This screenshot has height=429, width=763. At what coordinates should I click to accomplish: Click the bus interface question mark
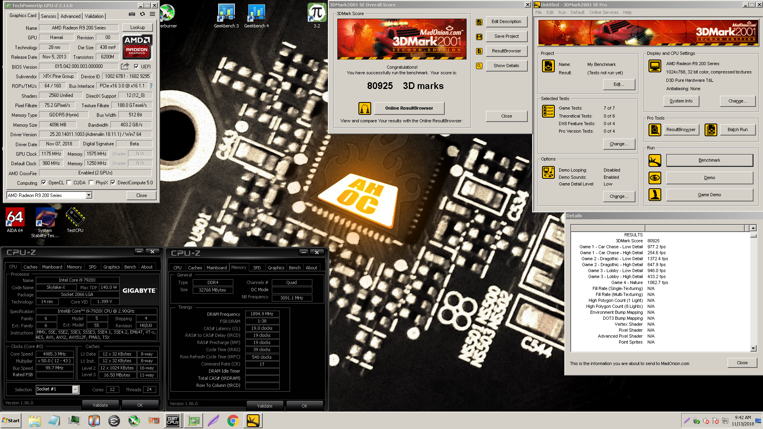(x=151, y=86)
